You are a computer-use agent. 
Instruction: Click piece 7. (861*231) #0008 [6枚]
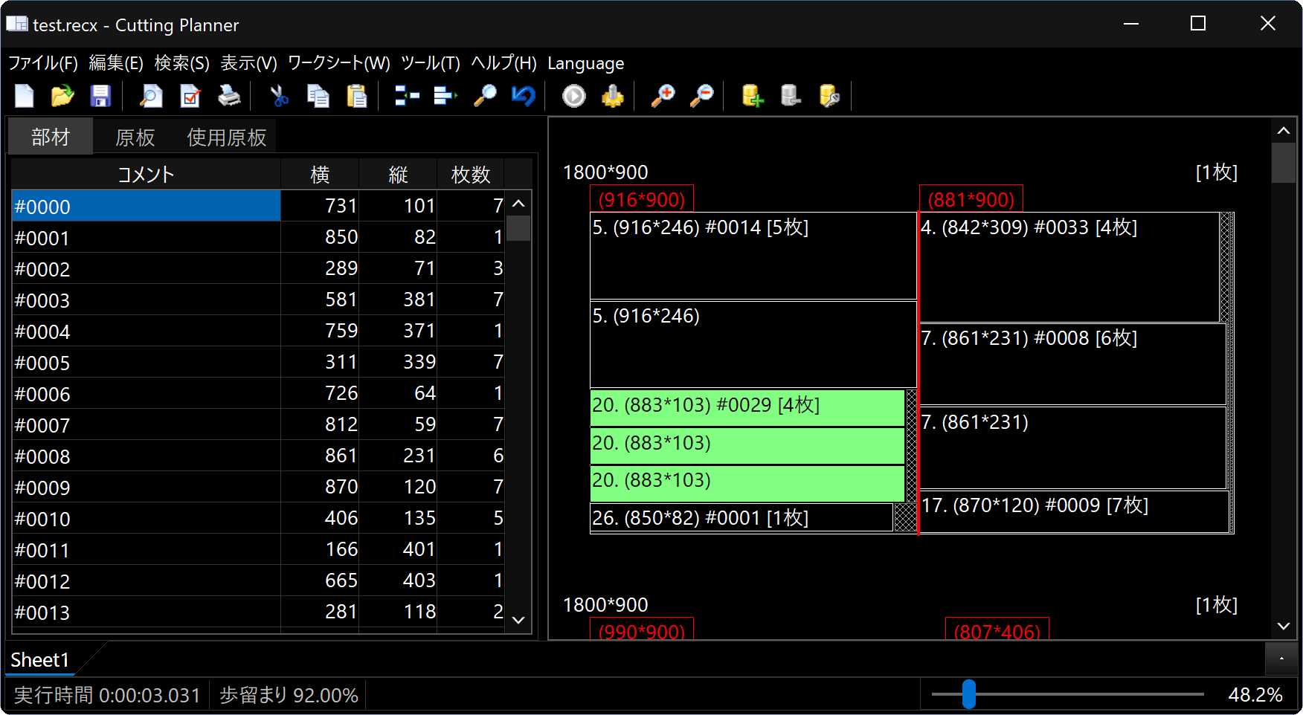point(1072,364)
